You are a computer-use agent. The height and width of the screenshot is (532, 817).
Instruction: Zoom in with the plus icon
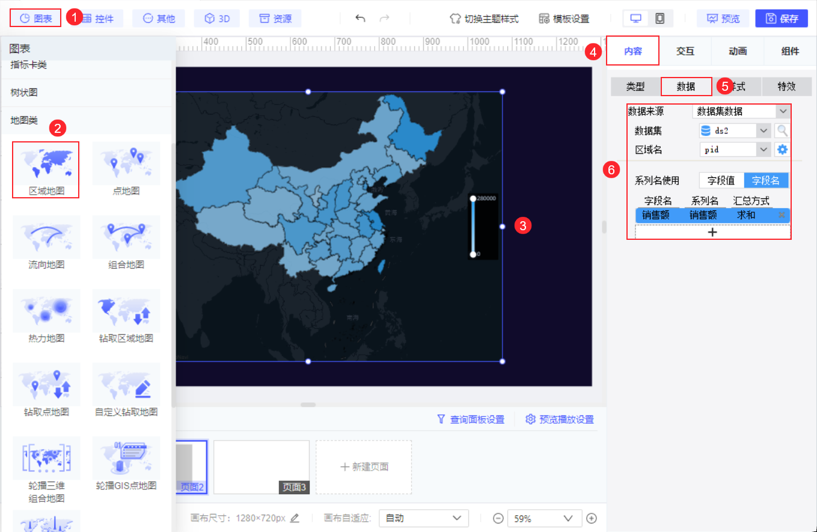click(x=592, y=518)
